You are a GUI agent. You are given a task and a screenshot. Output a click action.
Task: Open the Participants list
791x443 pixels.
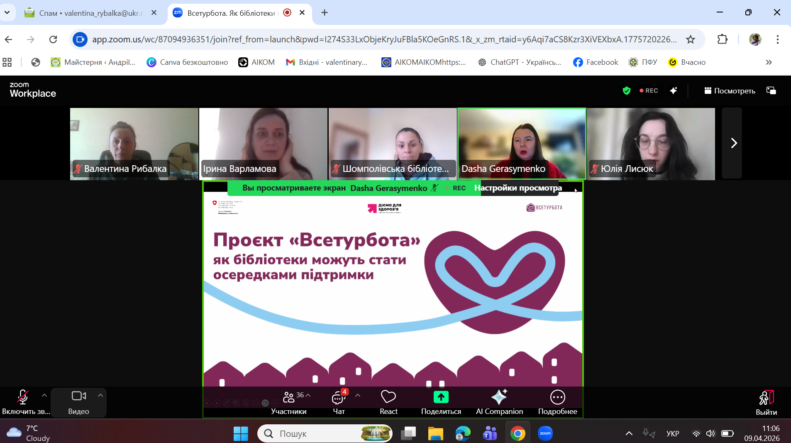[289, 401]
